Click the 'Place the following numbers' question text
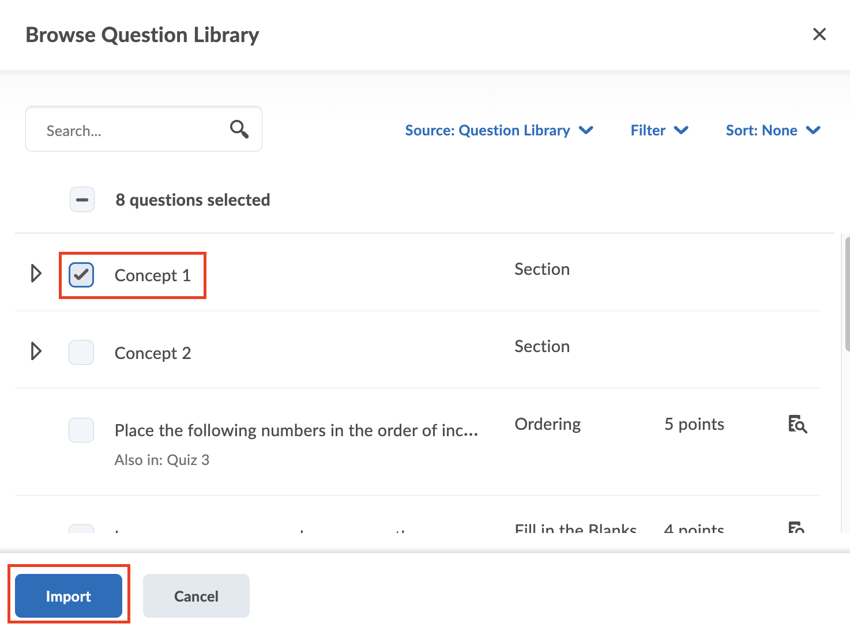 (296, 430)
